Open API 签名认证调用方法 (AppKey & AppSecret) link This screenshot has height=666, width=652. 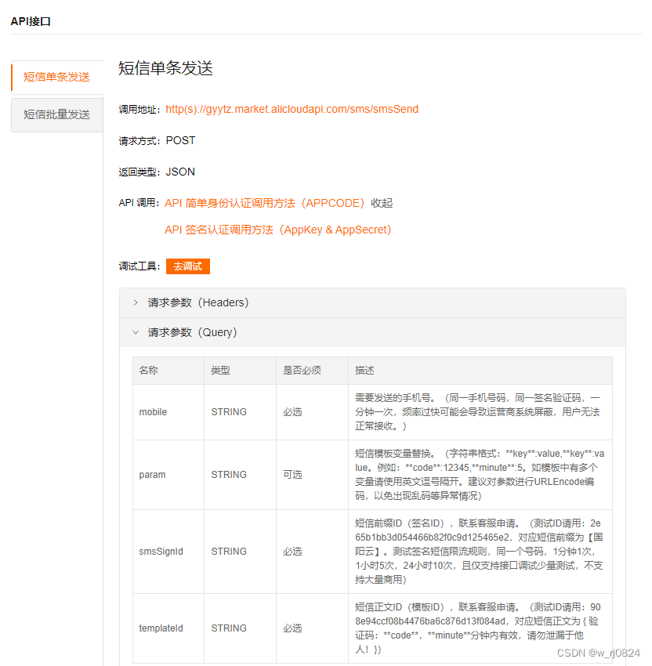click(277, 230)
